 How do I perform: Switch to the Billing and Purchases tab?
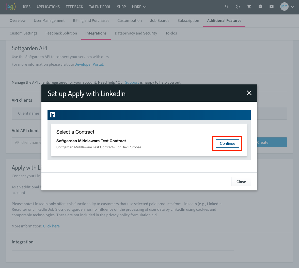91,21
